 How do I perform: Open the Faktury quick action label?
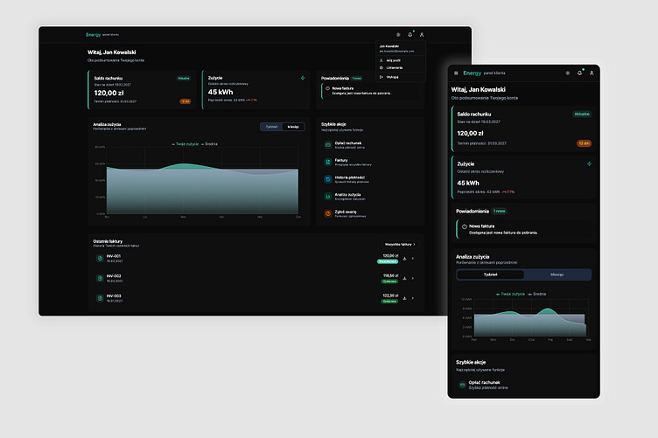[x=341, y=161]
